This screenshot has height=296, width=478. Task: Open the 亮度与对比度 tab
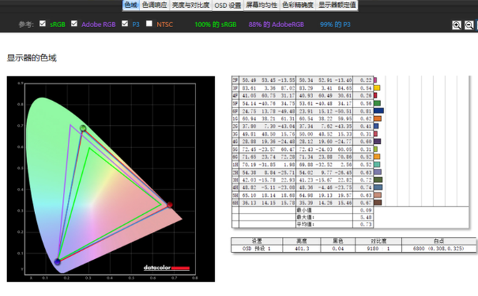pos(192,5)
